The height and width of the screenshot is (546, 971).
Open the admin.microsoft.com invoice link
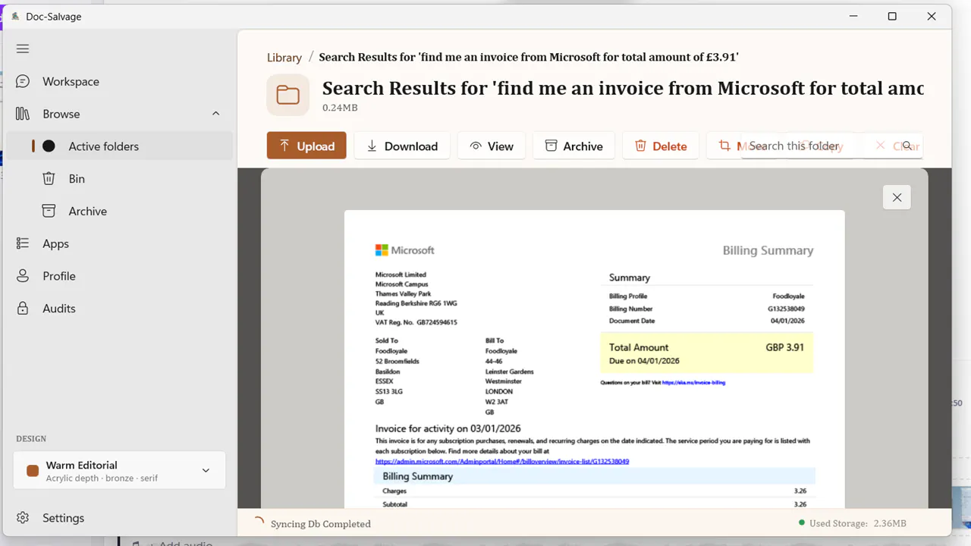click(x=502, y=461)
